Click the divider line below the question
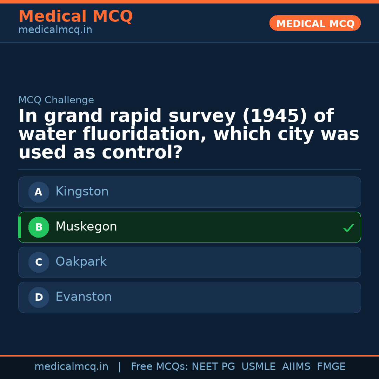379x379 pixels. [189, 169]
